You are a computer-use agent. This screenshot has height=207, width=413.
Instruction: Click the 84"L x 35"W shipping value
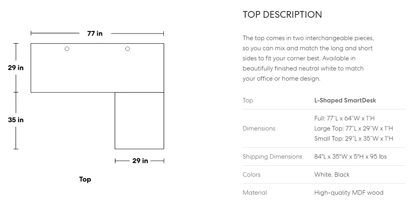350,157
